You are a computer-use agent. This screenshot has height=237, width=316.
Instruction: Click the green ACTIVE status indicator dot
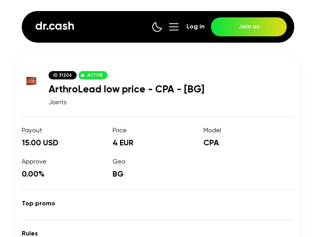pos(83,75)
